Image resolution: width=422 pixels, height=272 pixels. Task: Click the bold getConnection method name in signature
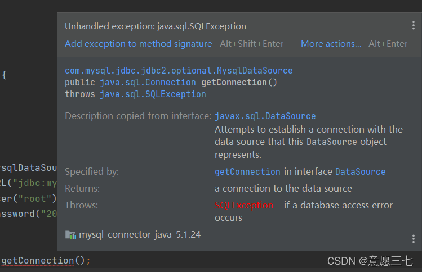point(234,83)
